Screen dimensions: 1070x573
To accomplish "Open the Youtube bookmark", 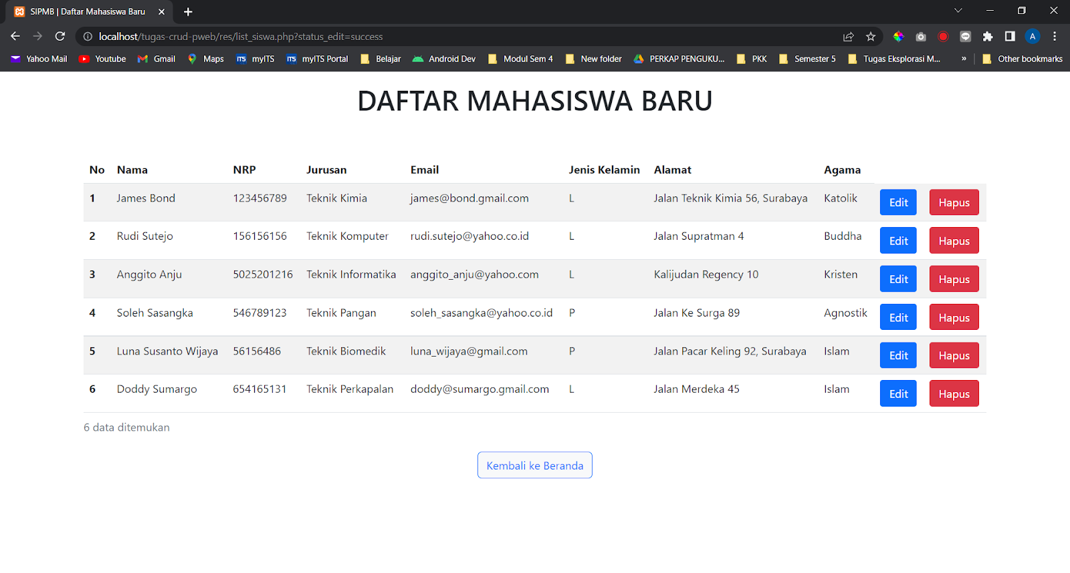I will (x=102, y=59).
